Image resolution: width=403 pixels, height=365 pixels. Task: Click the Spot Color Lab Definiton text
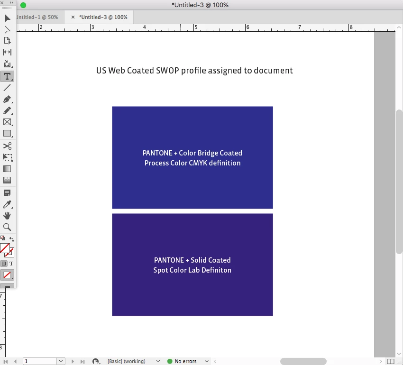[192, 270]
